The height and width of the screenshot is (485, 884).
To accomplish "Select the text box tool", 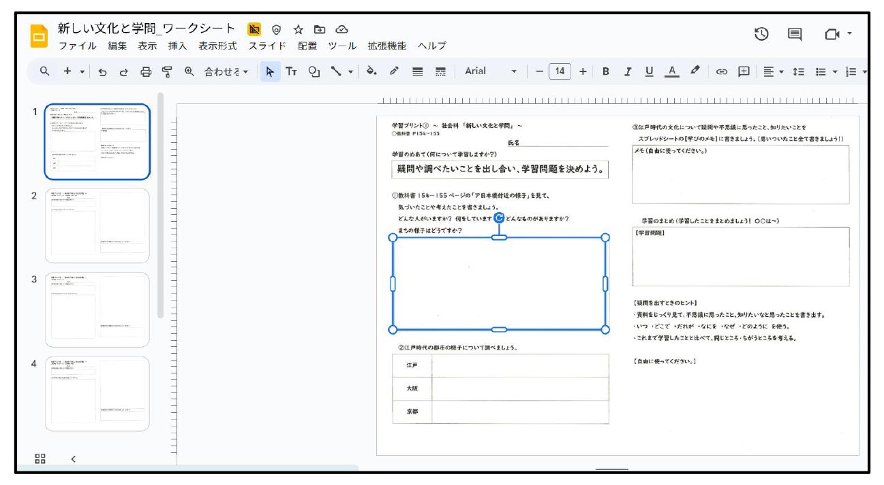I will tap(291, 71).
